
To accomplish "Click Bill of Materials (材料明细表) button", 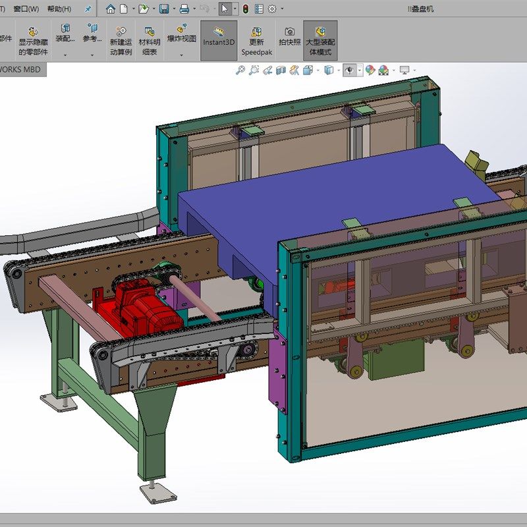I will point(150,40).
